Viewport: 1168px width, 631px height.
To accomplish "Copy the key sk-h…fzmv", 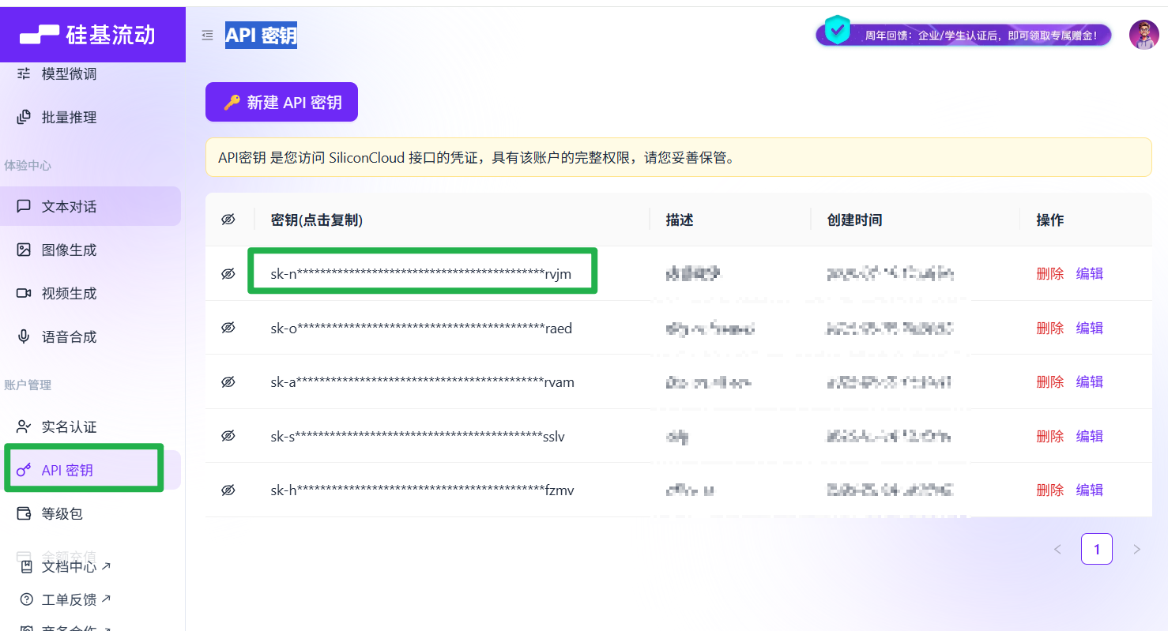I will [422, 490].
